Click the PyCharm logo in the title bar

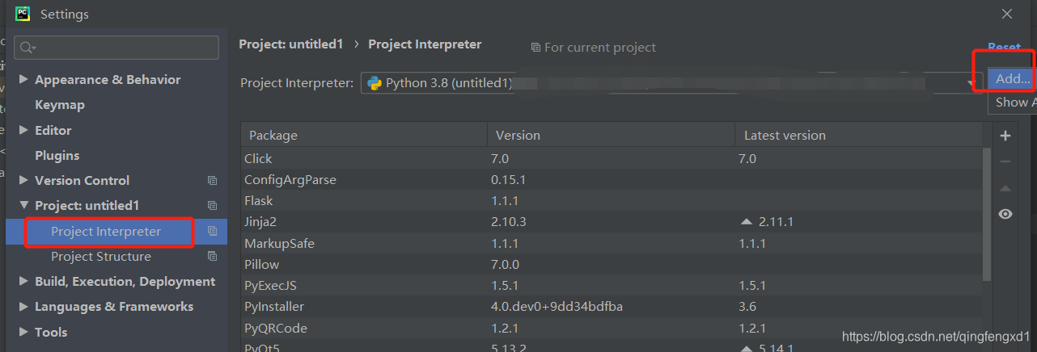click(x=23, y=14)
